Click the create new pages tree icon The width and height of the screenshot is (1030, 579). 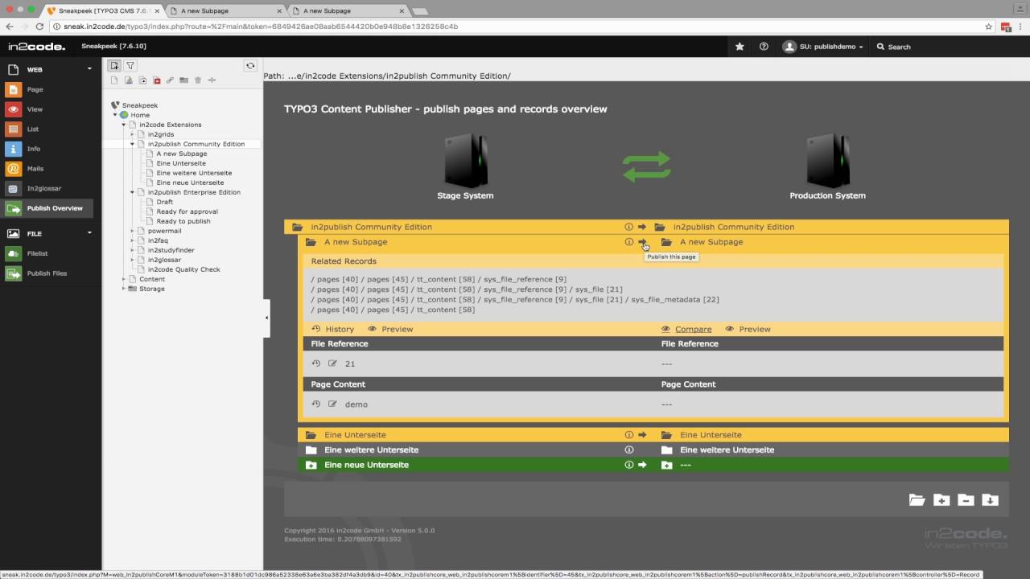(115, 66)
